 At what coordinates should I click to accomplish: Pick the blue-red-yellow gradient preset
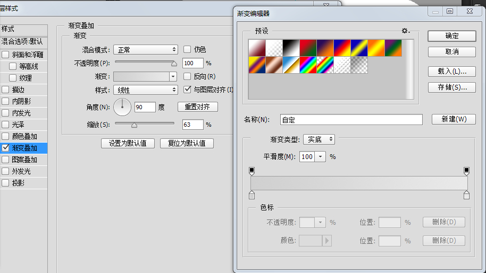(342, 48)
